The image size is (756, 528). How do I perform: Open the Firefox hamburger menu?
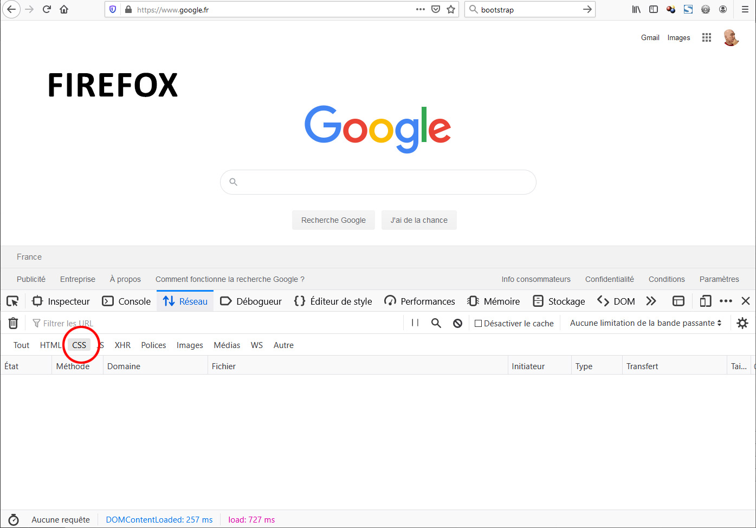point(745,9)
